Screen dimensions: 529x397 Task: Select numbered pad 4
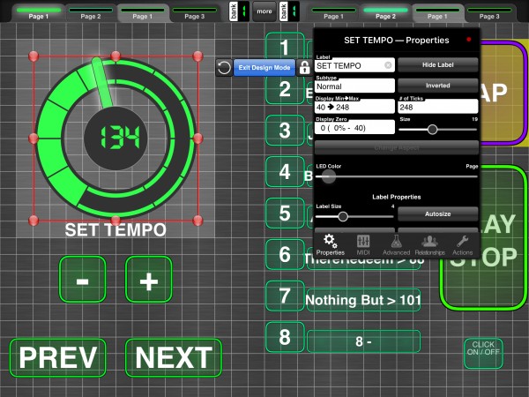(285, 172)
